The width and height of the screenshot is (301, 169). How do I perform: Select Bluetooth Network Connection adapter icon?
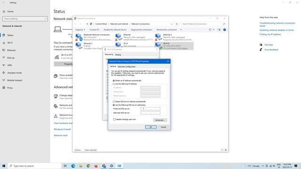79,37
